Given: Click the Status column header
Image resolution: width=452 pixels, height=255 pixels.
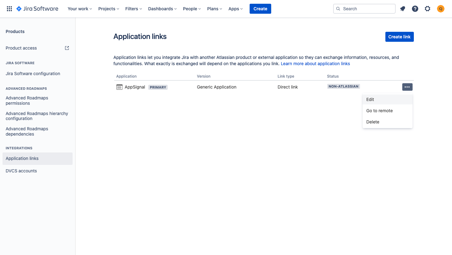Looking at the screenshot, I should point(333,76).
